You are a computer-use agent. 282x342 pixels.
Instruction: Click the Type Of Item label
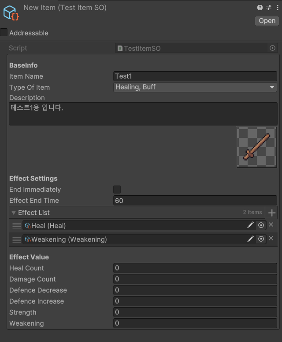click(30, 87)
